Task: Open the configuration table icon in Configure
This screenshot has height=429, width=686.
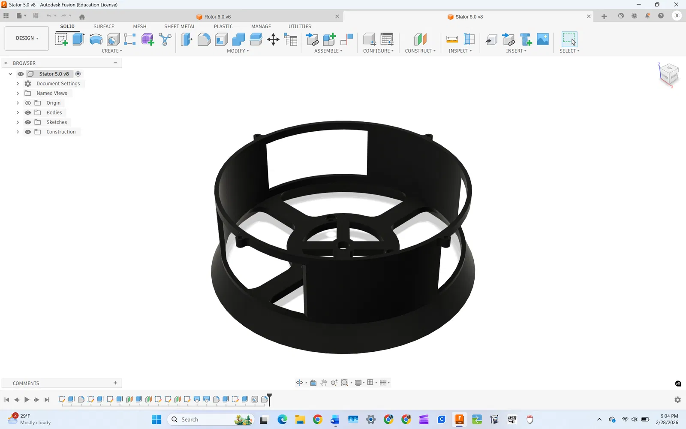Action: point(387,39)
